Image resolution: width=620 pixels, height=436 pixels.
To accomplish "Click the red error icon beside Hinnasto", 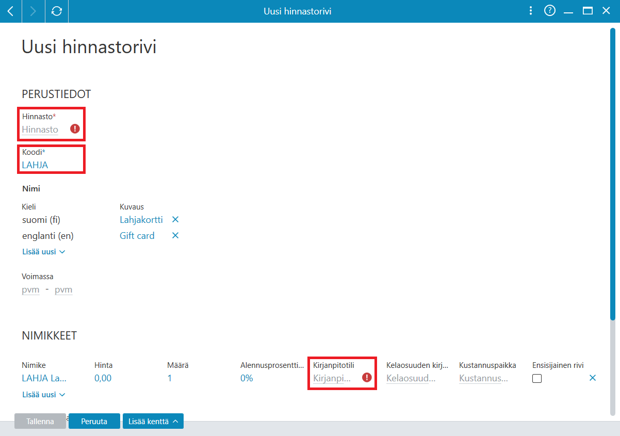I will click(x=75, y=129).
